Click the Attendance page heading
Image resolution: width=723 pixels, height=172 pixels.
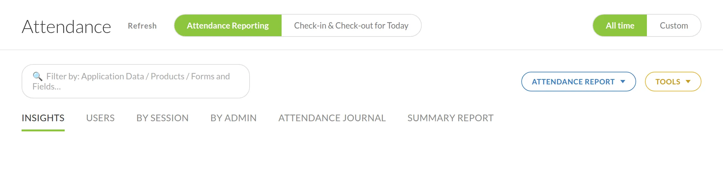coord(66,27)
